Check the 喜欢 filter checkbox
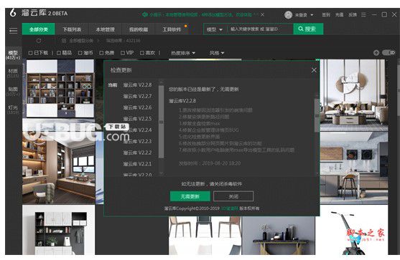 (142, 53)
